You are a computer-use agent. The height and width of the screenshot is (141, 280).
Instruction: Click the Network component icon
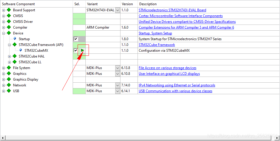(x=9, y=85)
